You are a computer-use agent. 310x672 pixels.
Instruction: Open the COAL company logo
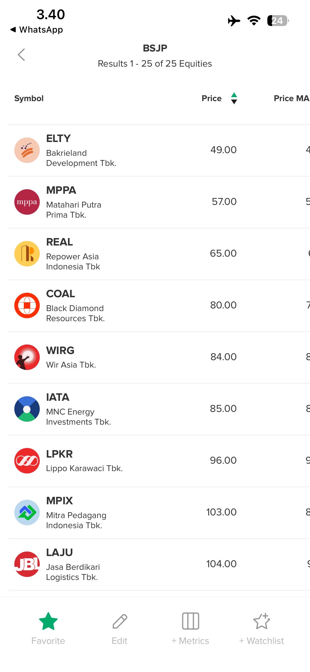(x=27, y=305)
